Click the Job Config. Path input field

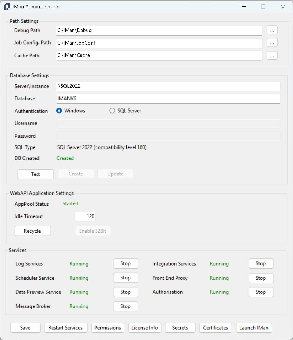[159, 43]
